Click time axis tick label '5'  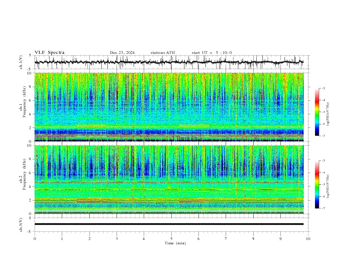tap(171, 239)
